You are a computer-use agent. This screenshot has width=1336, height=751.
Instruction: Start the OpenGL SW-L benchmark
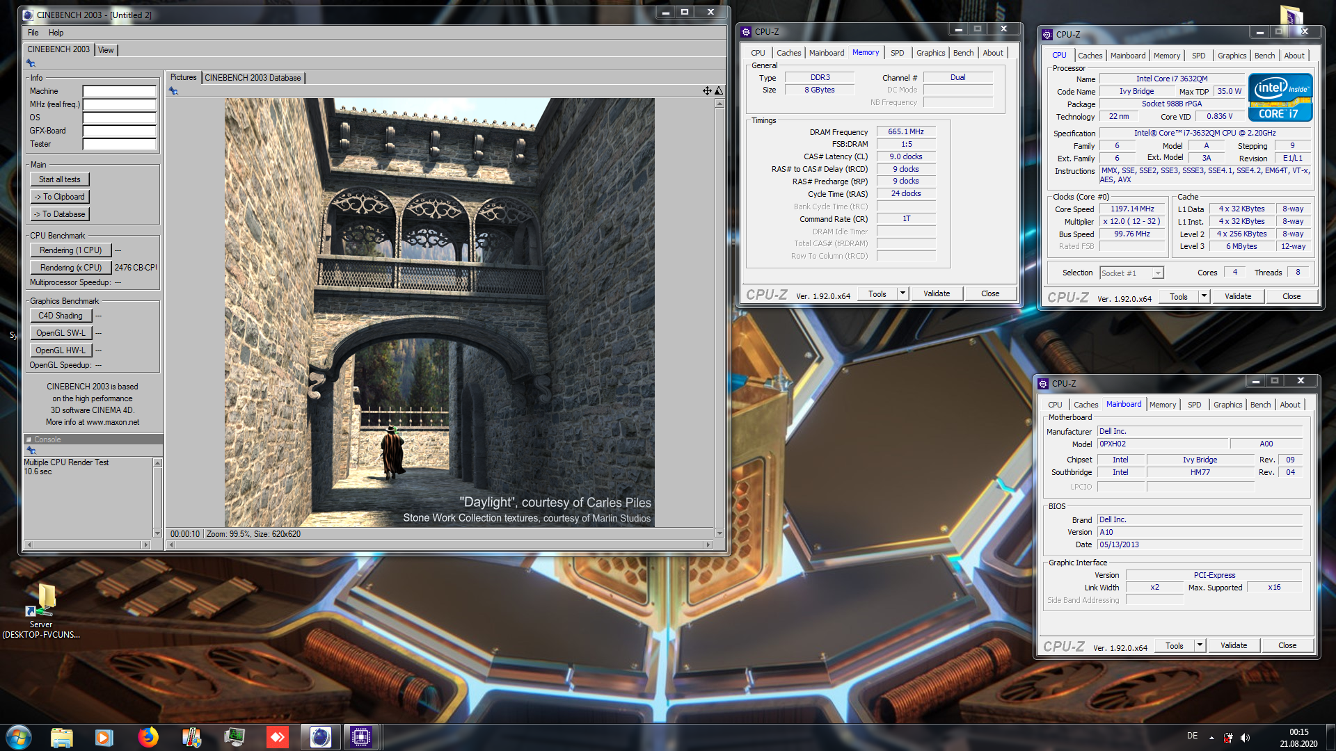(61, 333)
